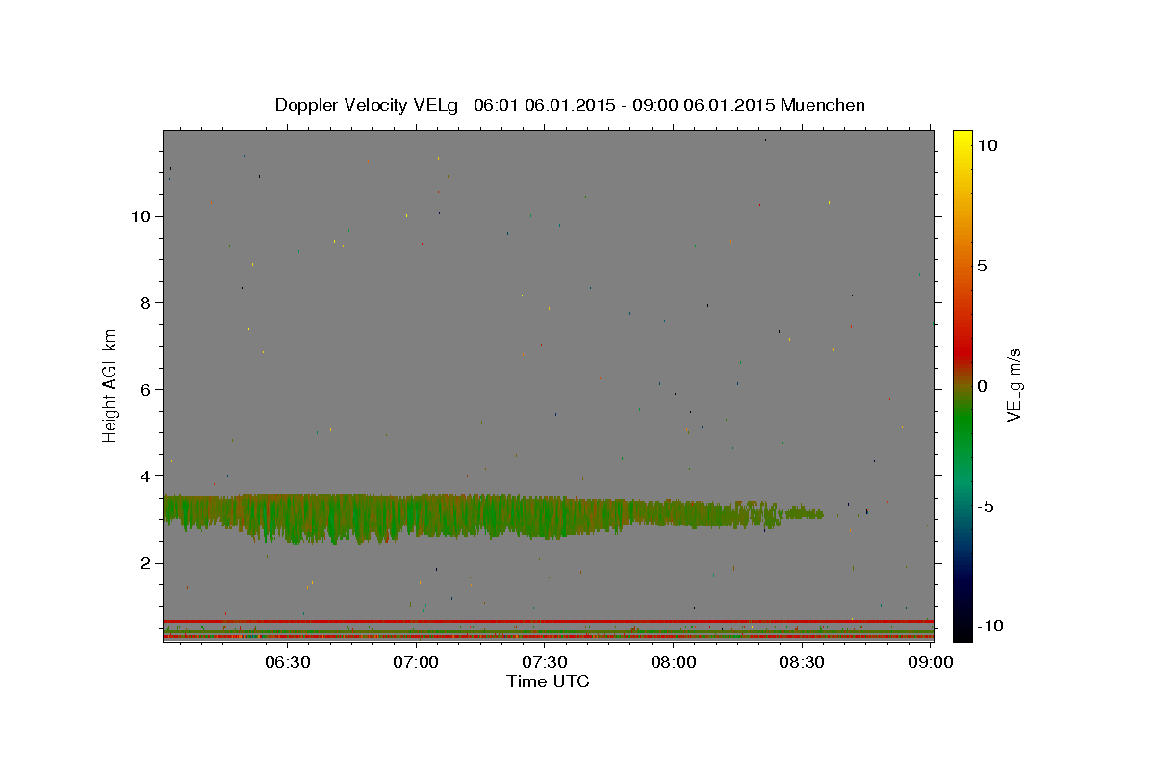Click the 09:00 time tick label

932,662
